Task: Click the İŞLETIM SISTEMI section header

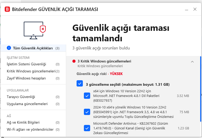Action: pyautogui.click(x=18, y=58)
